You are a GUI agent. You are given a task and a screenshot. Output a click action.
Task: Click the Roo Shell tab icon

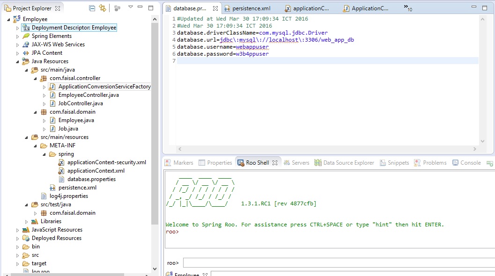pos(241,163)
